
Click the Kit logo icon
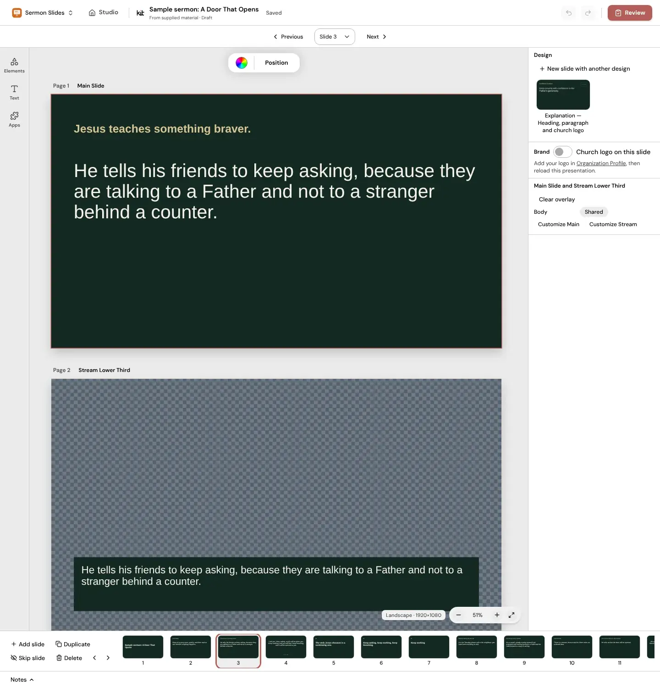pos(140,13)
